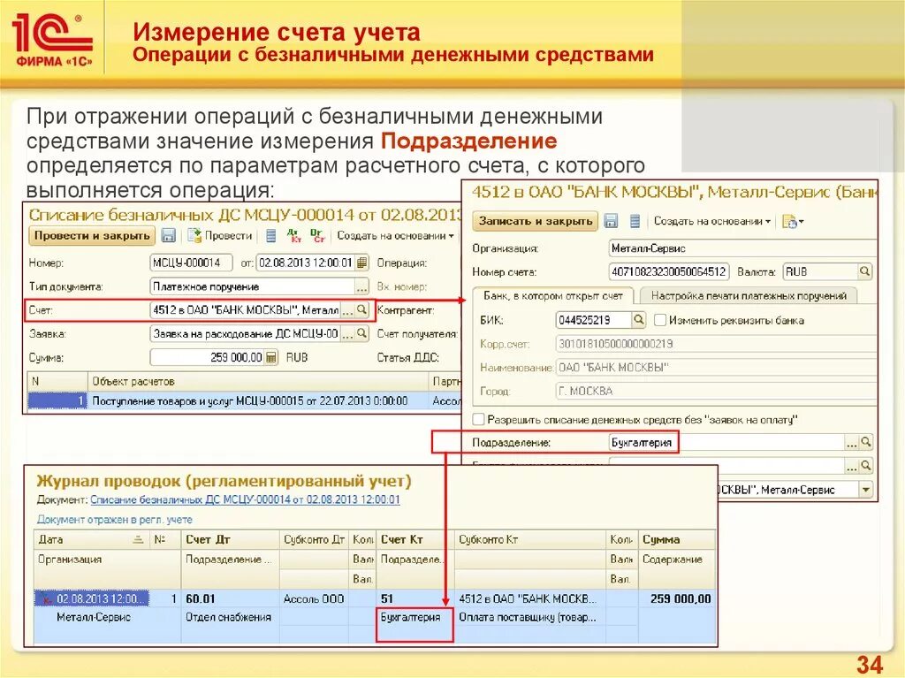Expand Создать на основании in Списание window
This screenshot has width=905, height=678.
tap(395, 236)
